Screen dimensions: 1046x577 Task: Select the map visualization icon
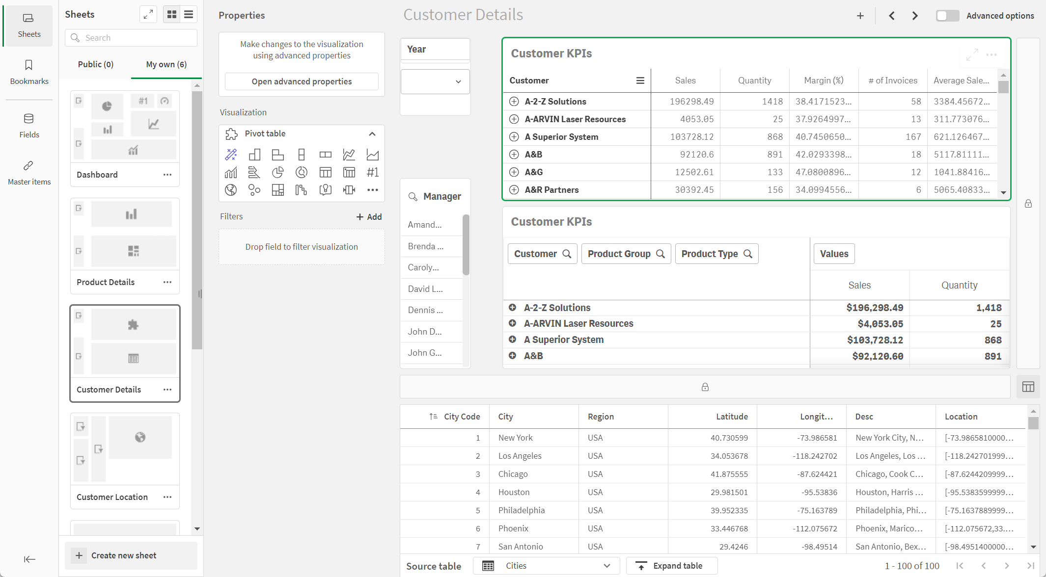point(229,190)
